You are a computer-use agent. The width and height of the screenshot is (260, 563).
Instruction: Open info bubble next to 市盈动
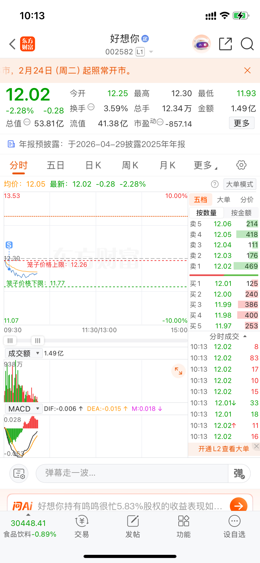(x=160, y=122)
